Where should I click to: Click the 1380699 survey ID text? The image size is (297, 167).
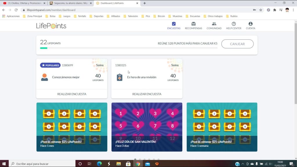tap(67, 65)
